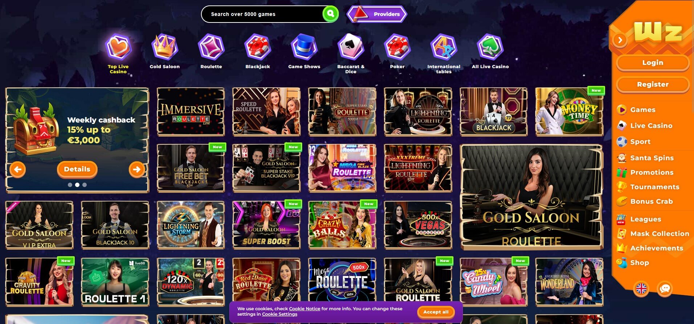Open the Game Shows top hat category
Viewport: 694px width, 324px height.
point(304,47)
